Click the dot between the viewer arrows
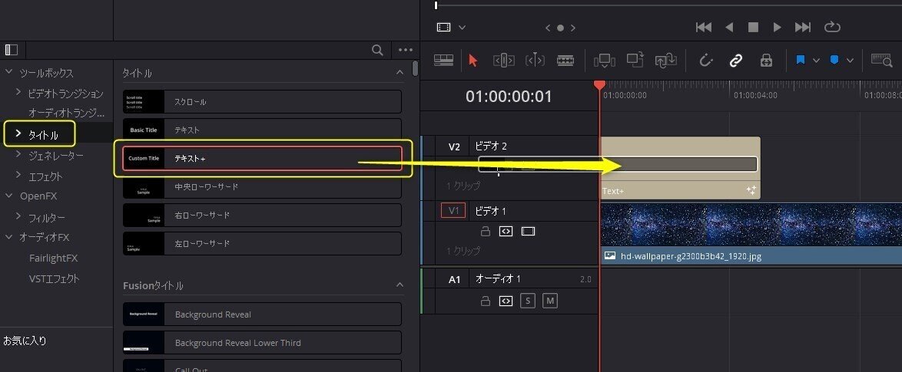This screenshot has width=902, height=372. [x=560, y=28]
